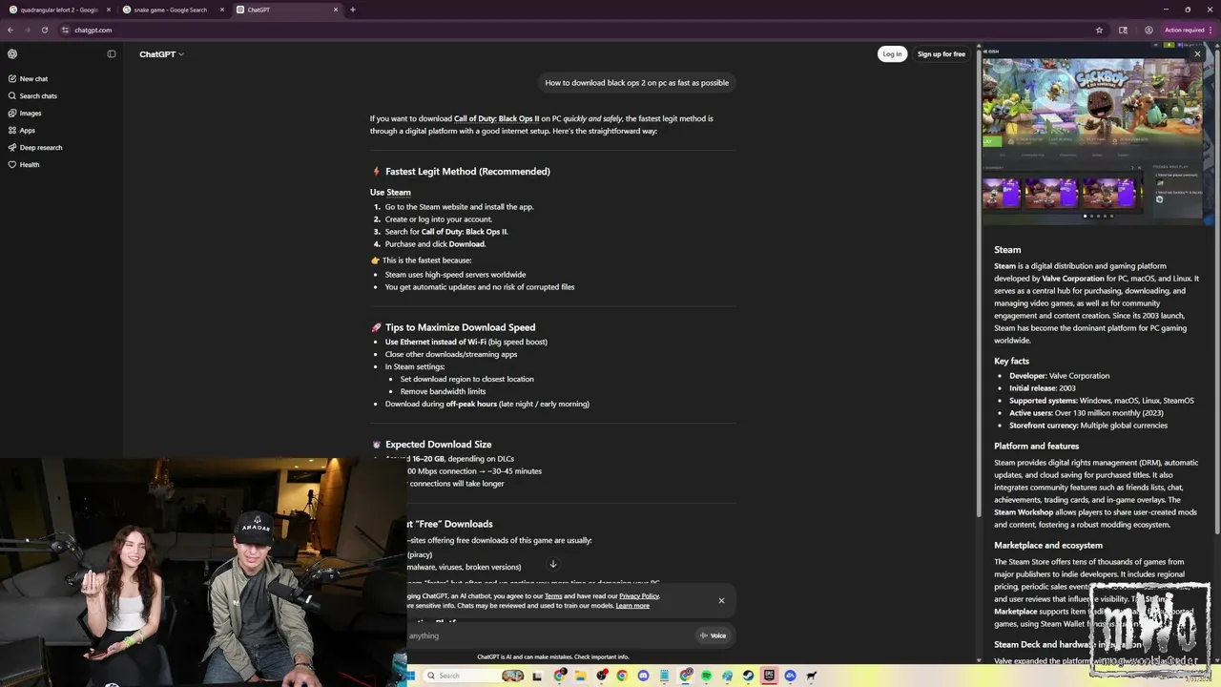Screen dimensions: 1221x687
Task: Open a new browser tab
Action: coord(353,10)
